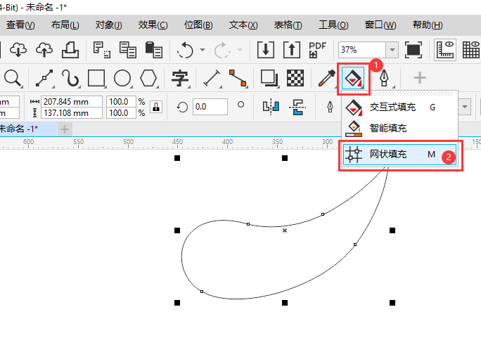Toggle the grid display icon
481x352 pixels.
pos(471,50)
